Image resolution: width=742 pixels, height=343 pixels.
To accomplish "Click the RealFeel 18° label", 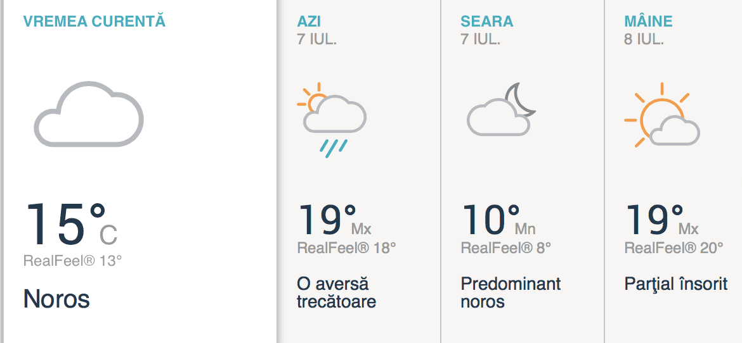I will 346,247.
